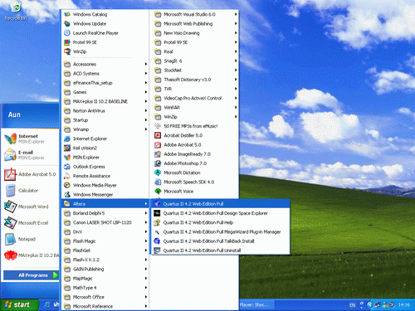Click the Keil uVision2 icon
Image resolution: width=415 pixels, height=311 pixels.
click(x=67, y=148)
